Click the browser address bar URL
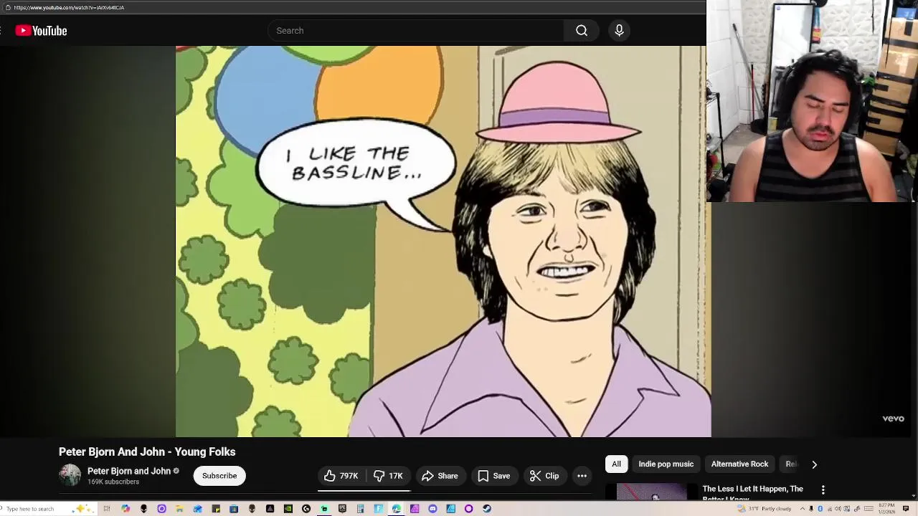 pyautogui.click(x=69, y=7)
